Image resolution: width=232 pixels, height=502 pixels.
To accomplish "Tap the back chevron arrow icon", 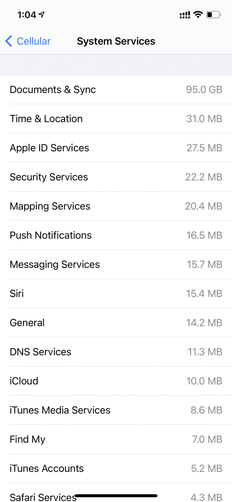I will click(x=9, y=41).
